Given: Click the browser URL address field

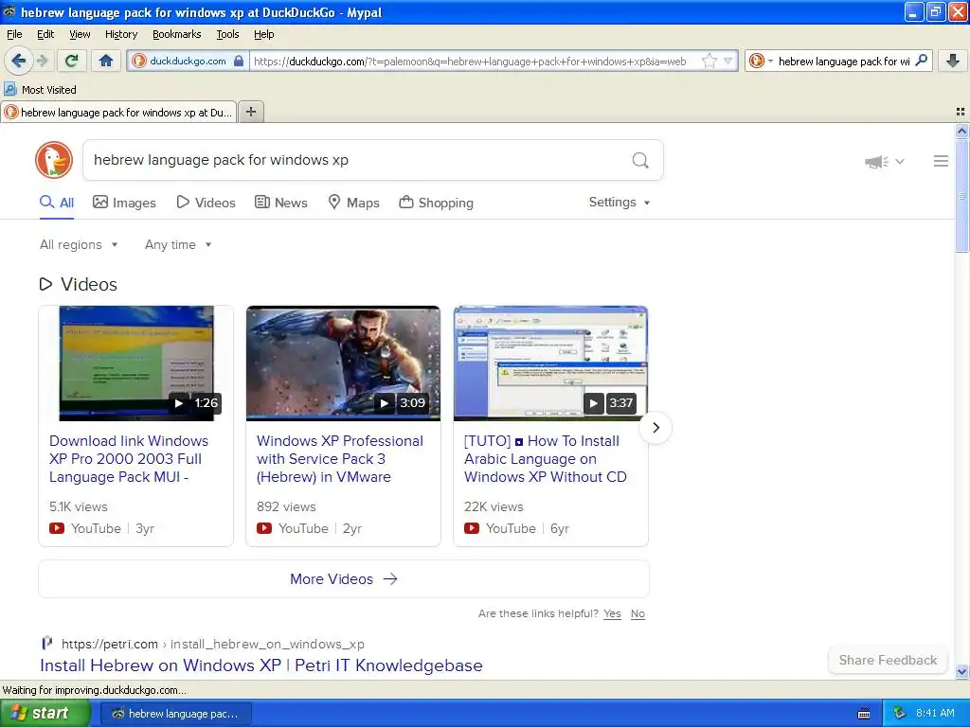Looking at the screenshot, I should click(x=474, y=61).
